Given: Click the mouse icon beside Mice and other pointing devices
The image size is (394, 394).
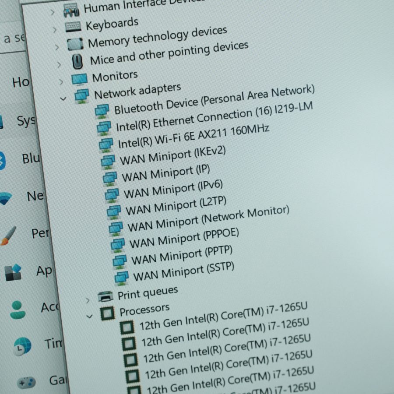Looking at the screenshot, I should coord(77,61).
